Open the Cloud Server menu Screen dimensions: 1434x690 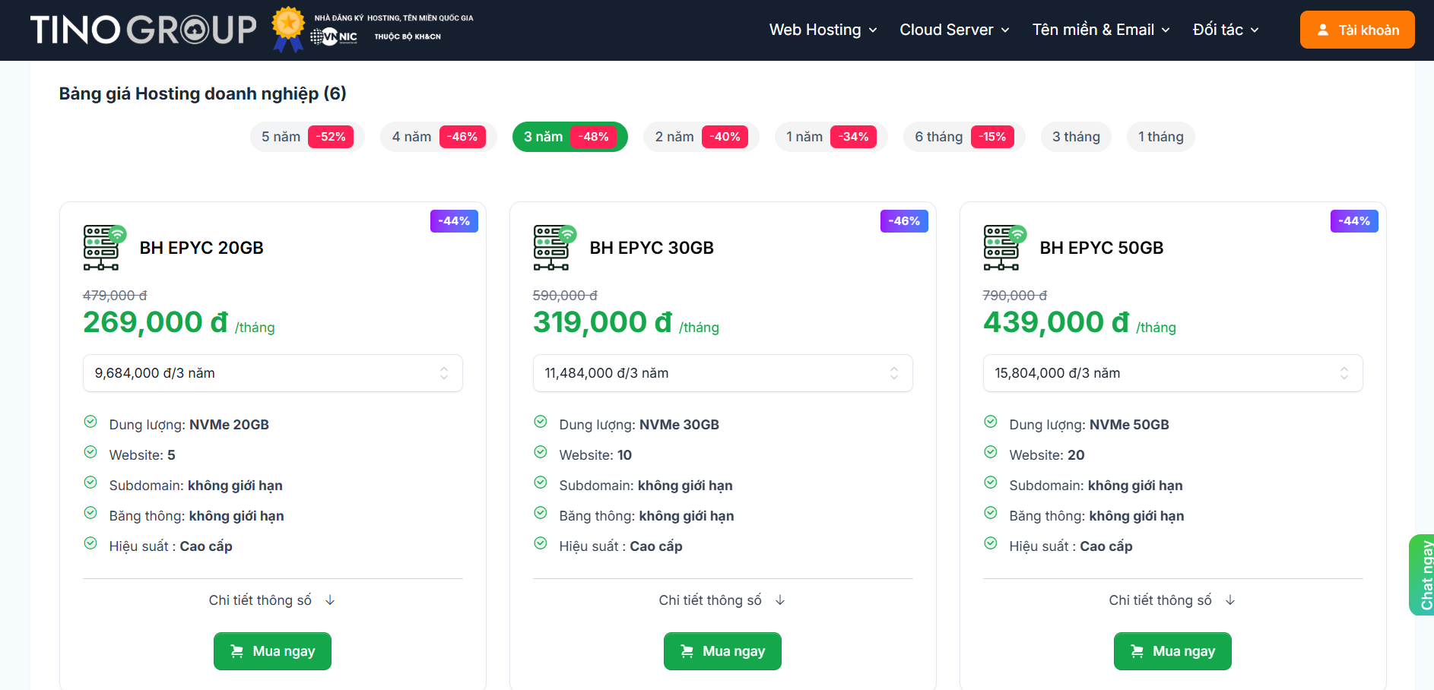point(954,30)
